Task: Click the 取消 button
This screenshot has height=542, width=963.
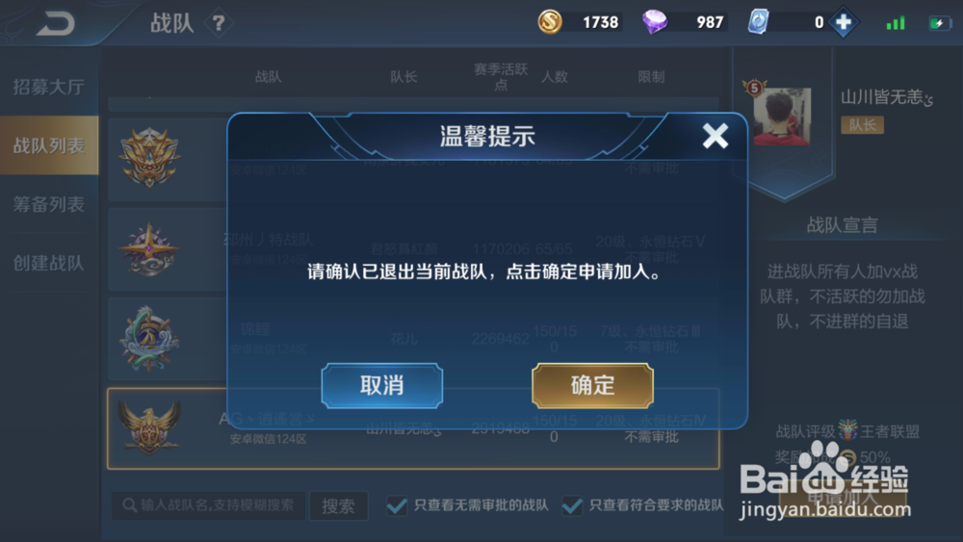Action: (382, 385)
